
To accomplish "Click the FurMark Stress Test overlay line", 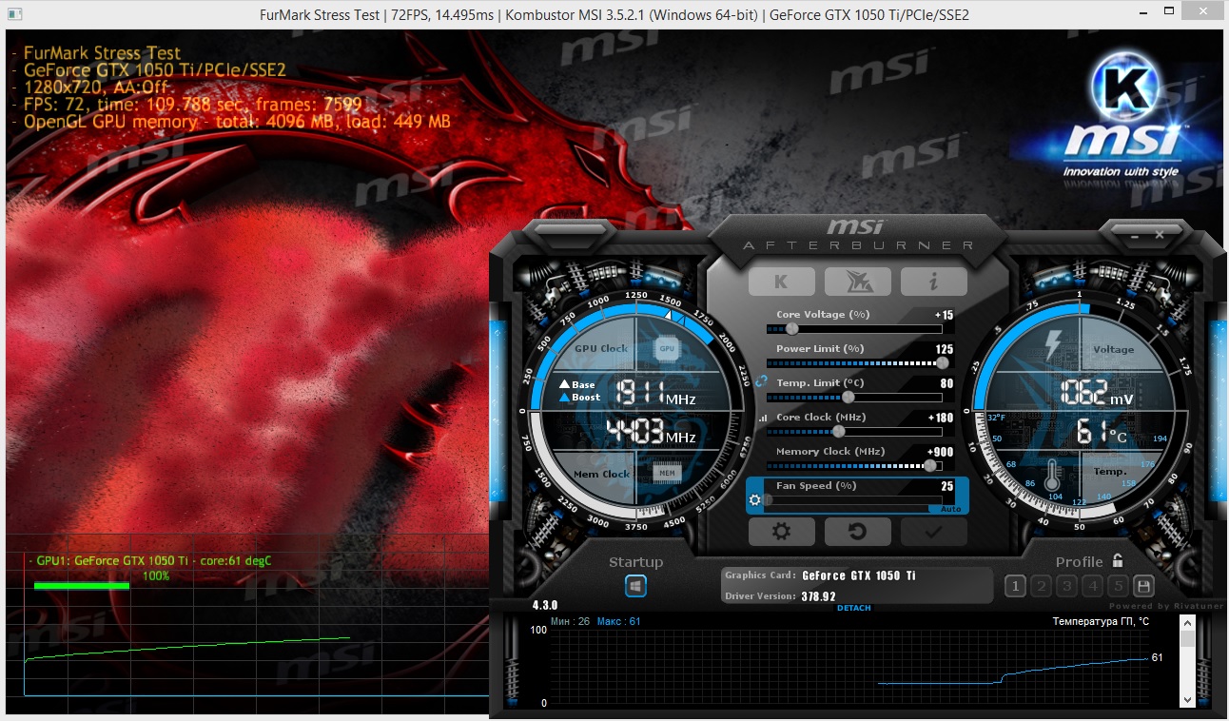I will click(96, 53).
